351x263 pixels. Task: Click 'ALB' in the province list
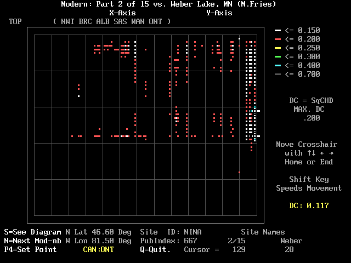tap(103, 22)
